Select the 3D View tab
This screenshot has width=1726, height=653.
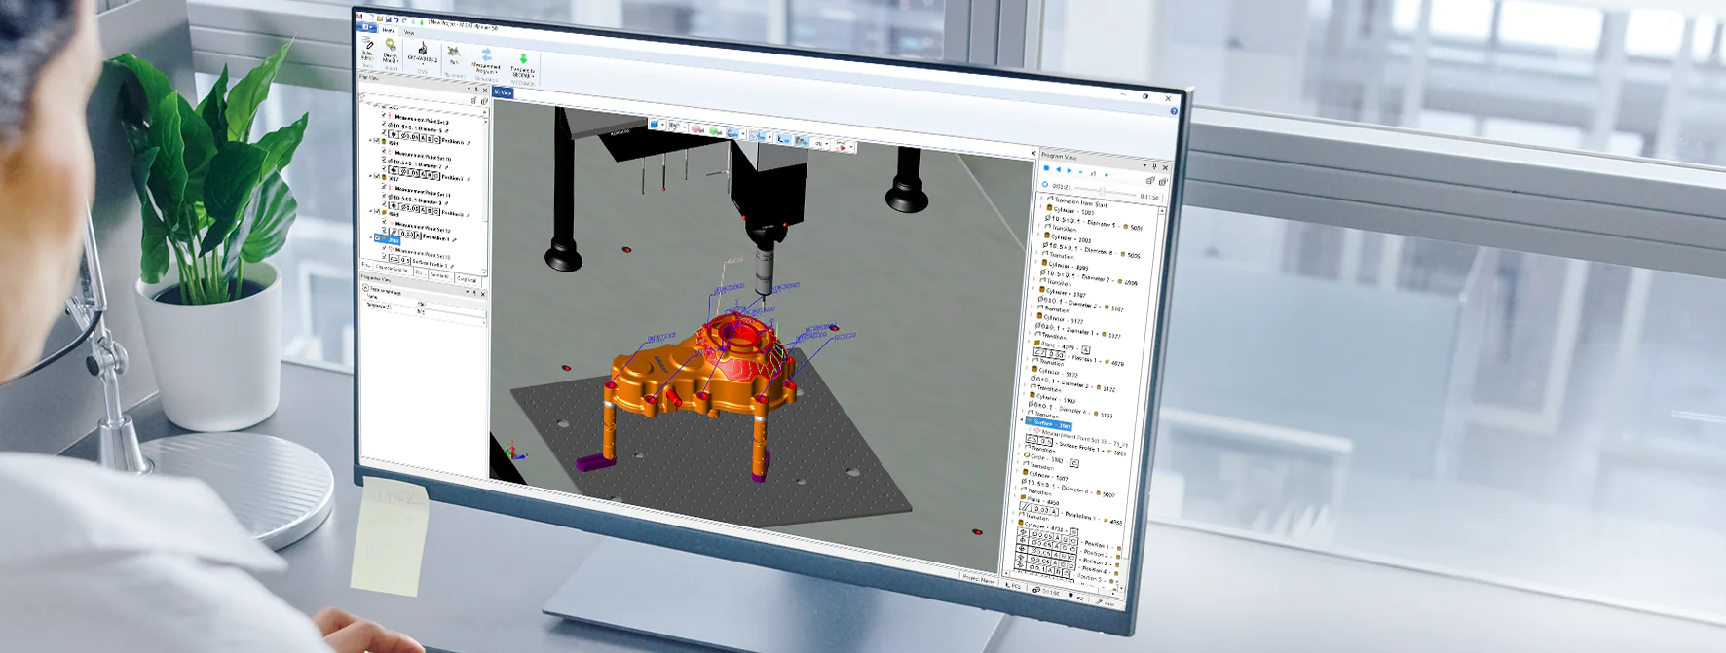pyautogui.click(x=503, y=92)
